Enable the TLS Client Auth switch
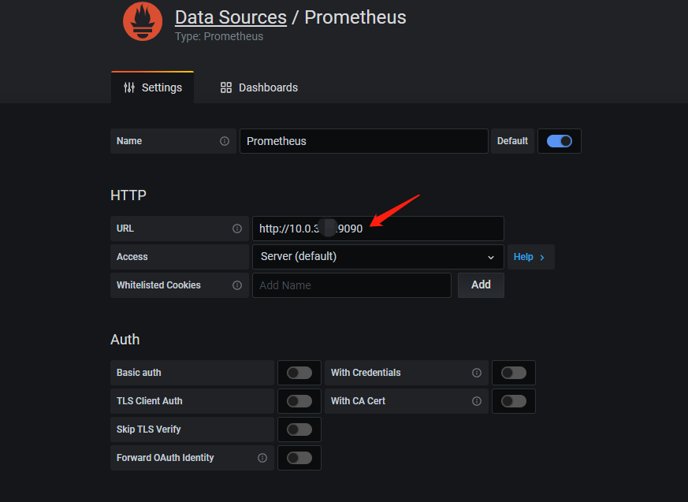The width and height of the screenshot is (688, 502). click(299, 401)
